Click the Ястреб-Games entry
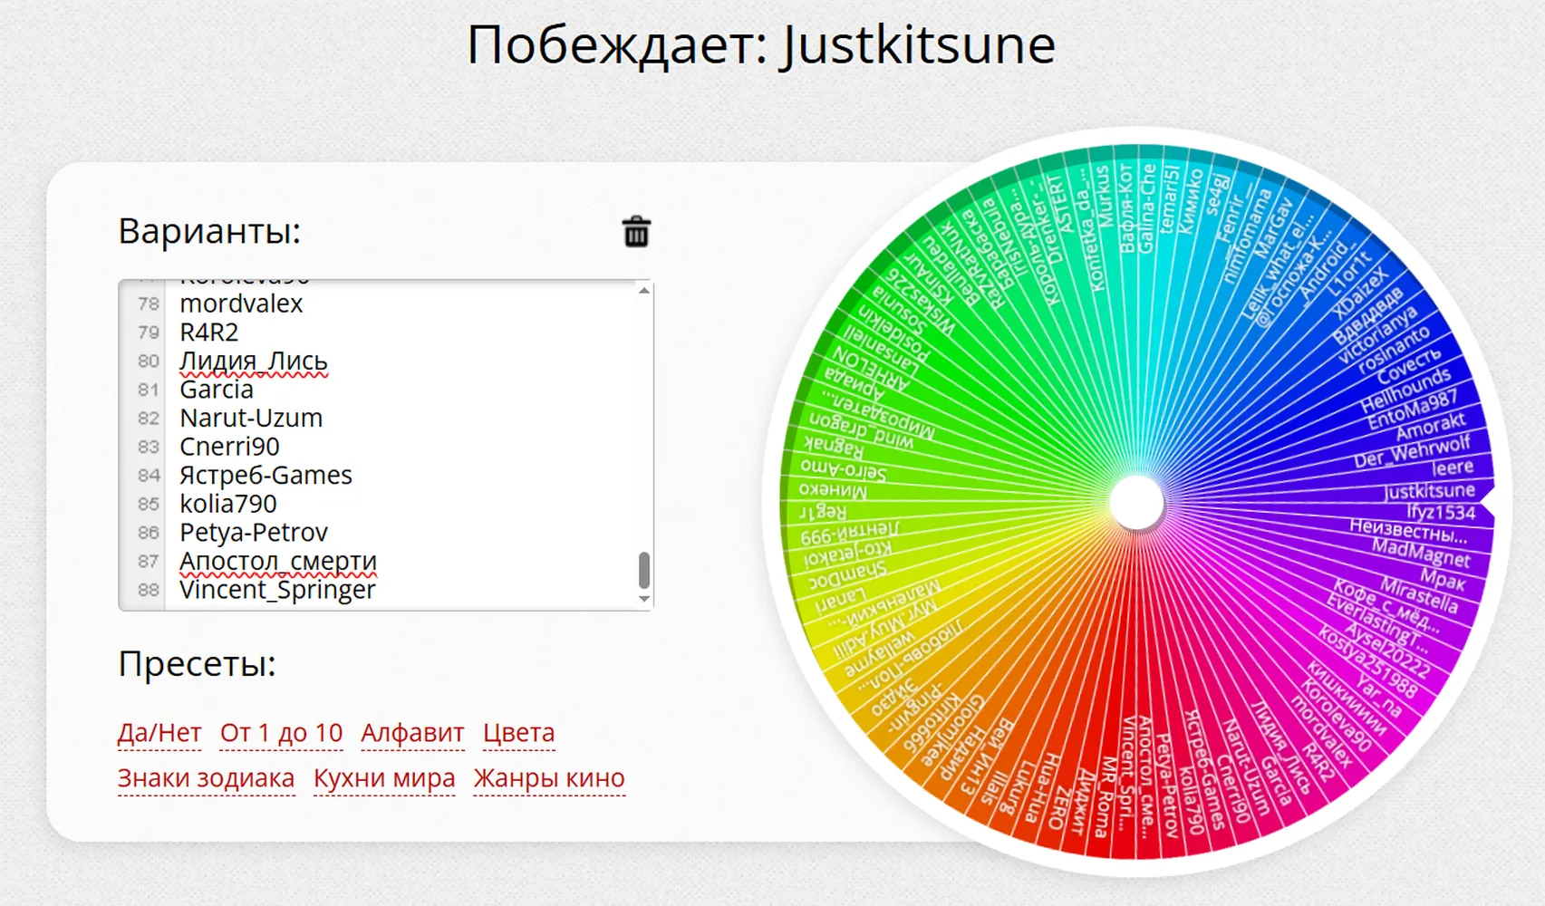Screen dimensions: 1545x906 click(266, 475)
